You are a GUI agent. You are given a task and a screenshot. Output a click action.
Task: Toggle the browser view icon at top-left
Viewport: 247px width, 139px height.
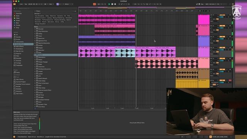(x=15, y=4)
